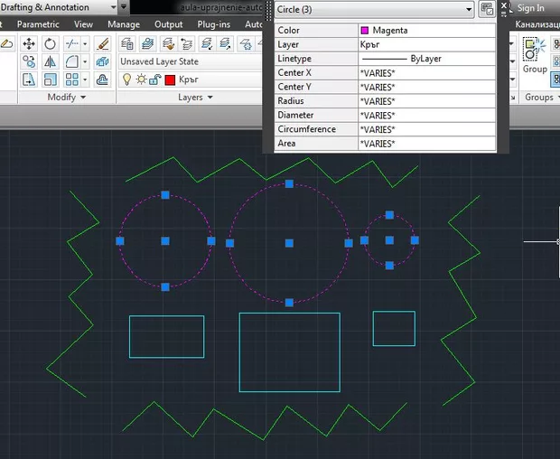Open the Layer Properties manager icon
The image size is (560, 459).
(127, 44)
